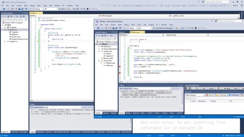
Task: Toggle 0 Messages filter in Error List
Action: point(234,95)
